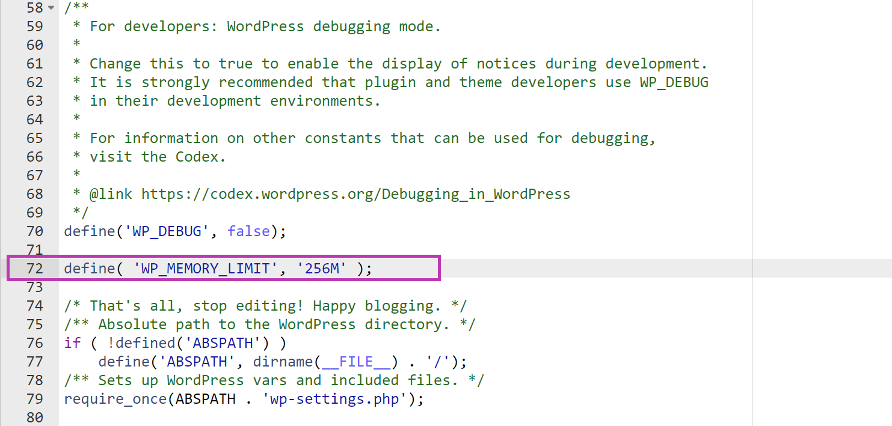Screen dimensions: 892x426
Task: Click line number 72 beside the highlighted line
Action: point(35,268)
